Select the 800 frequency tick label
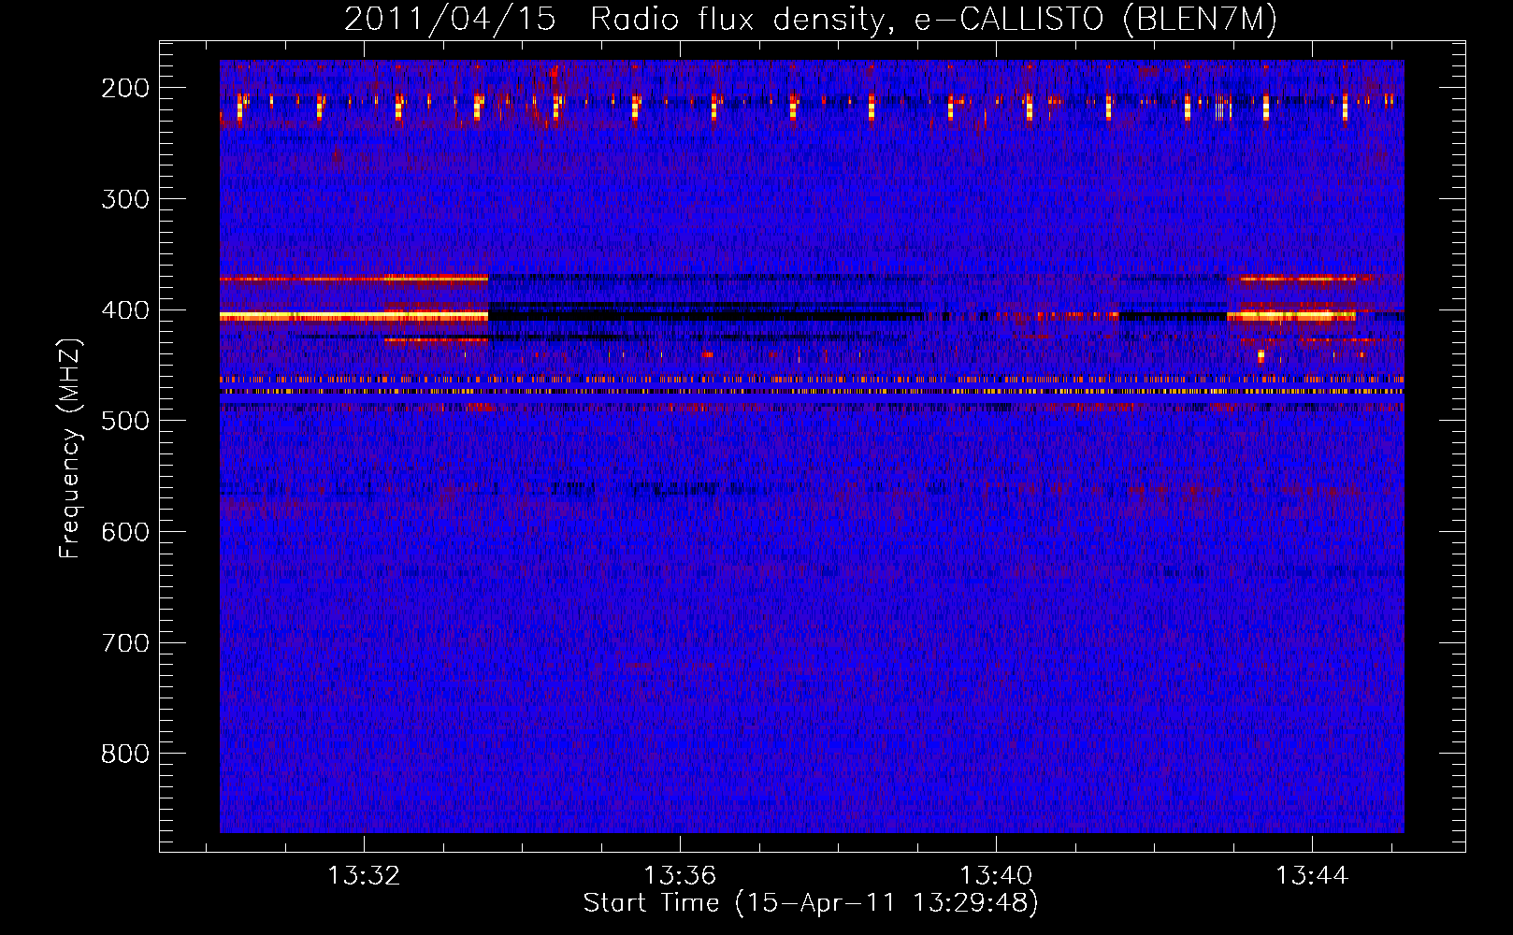Screen dimensions: 1513x935 pos(125,754)
